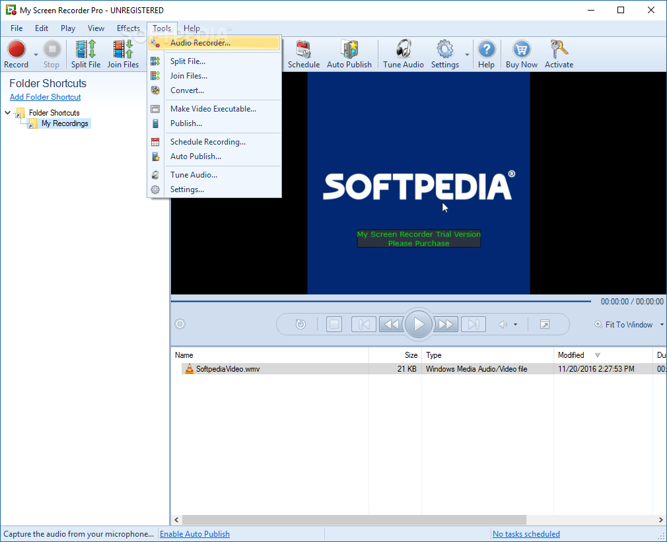Click the My Recordings folder icon
This screenshot has height=542, width=667.
32,123
